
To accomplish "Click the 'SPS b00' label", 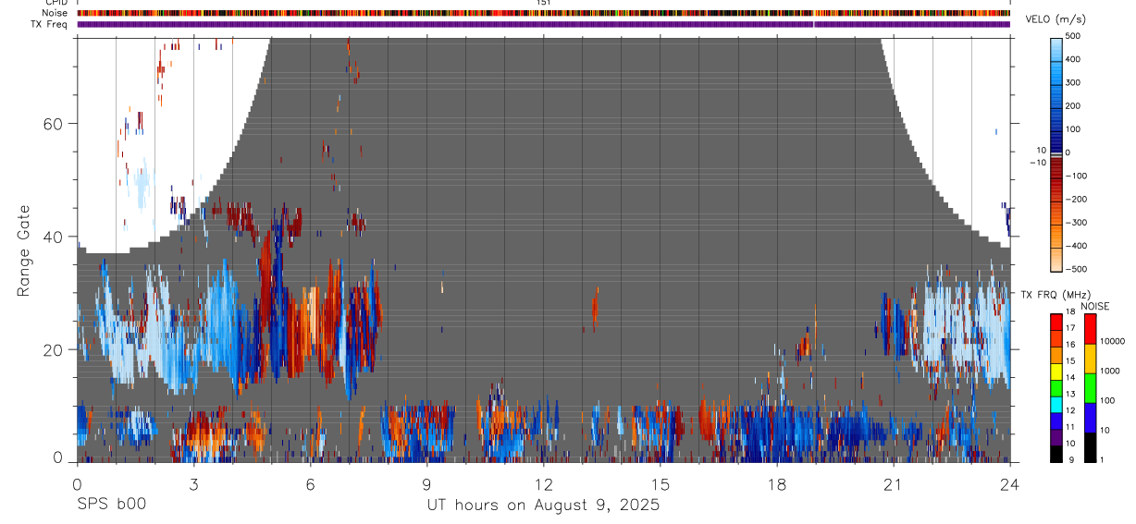I will [111, 505].
